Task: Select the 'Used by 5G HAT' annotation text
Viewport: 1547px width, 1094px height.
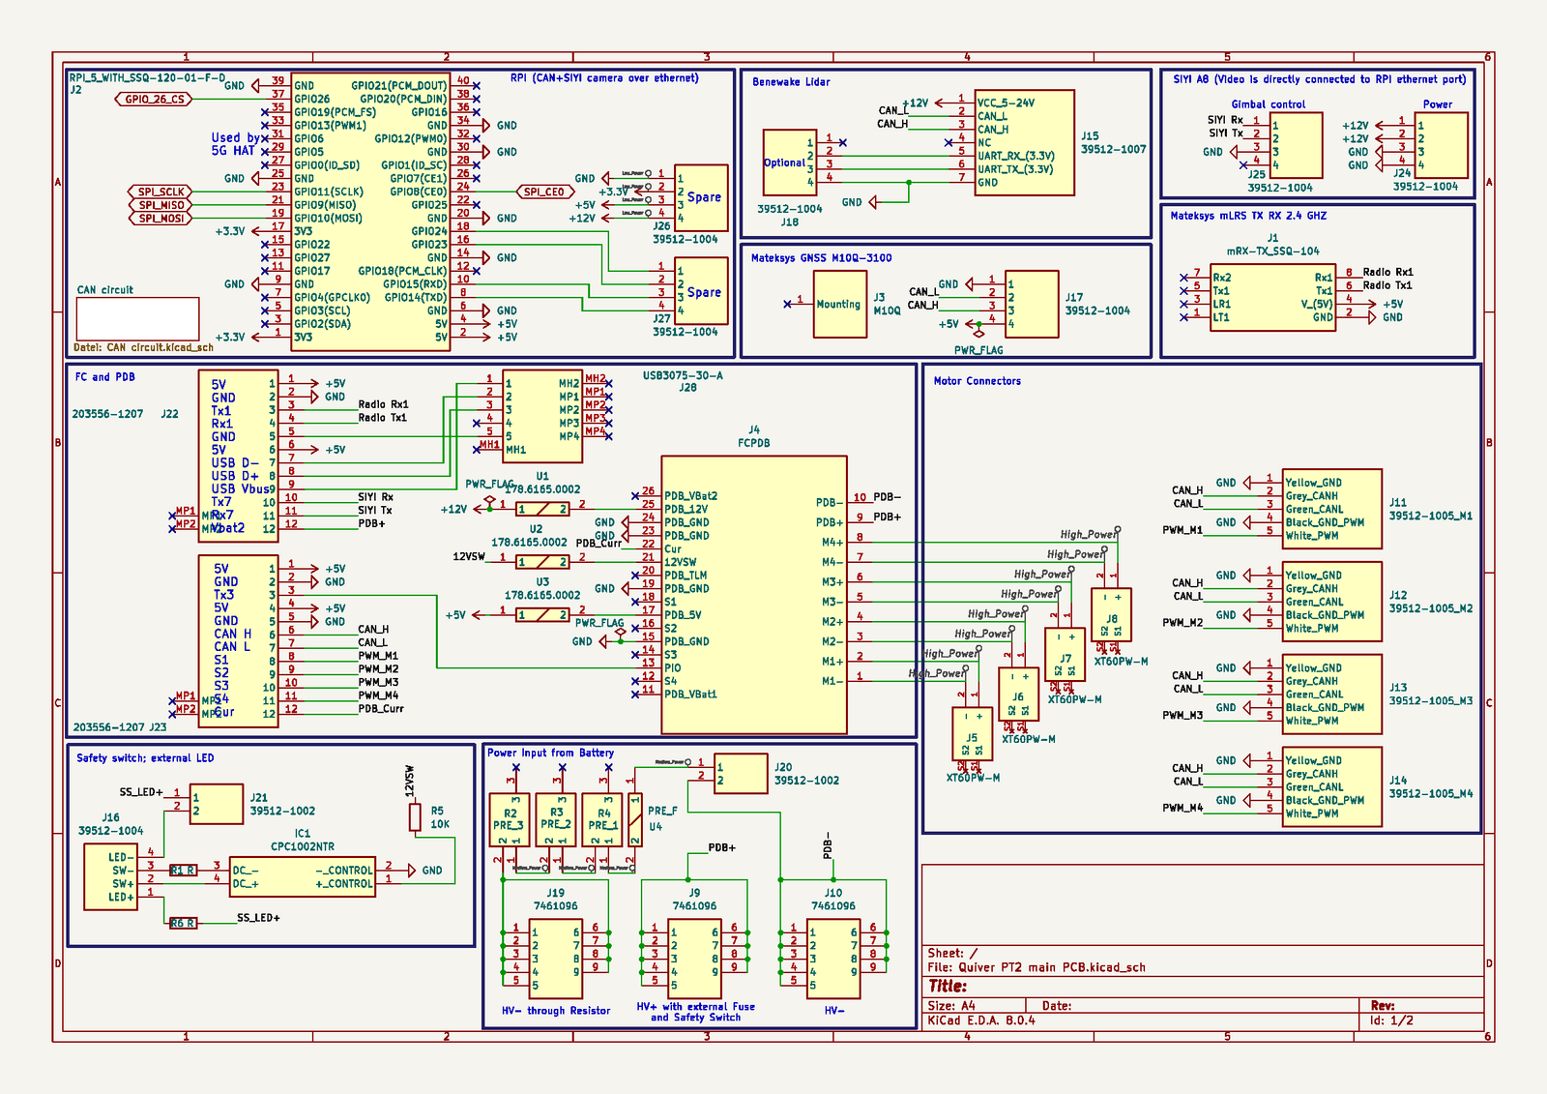Action: [x=236, y=144]
